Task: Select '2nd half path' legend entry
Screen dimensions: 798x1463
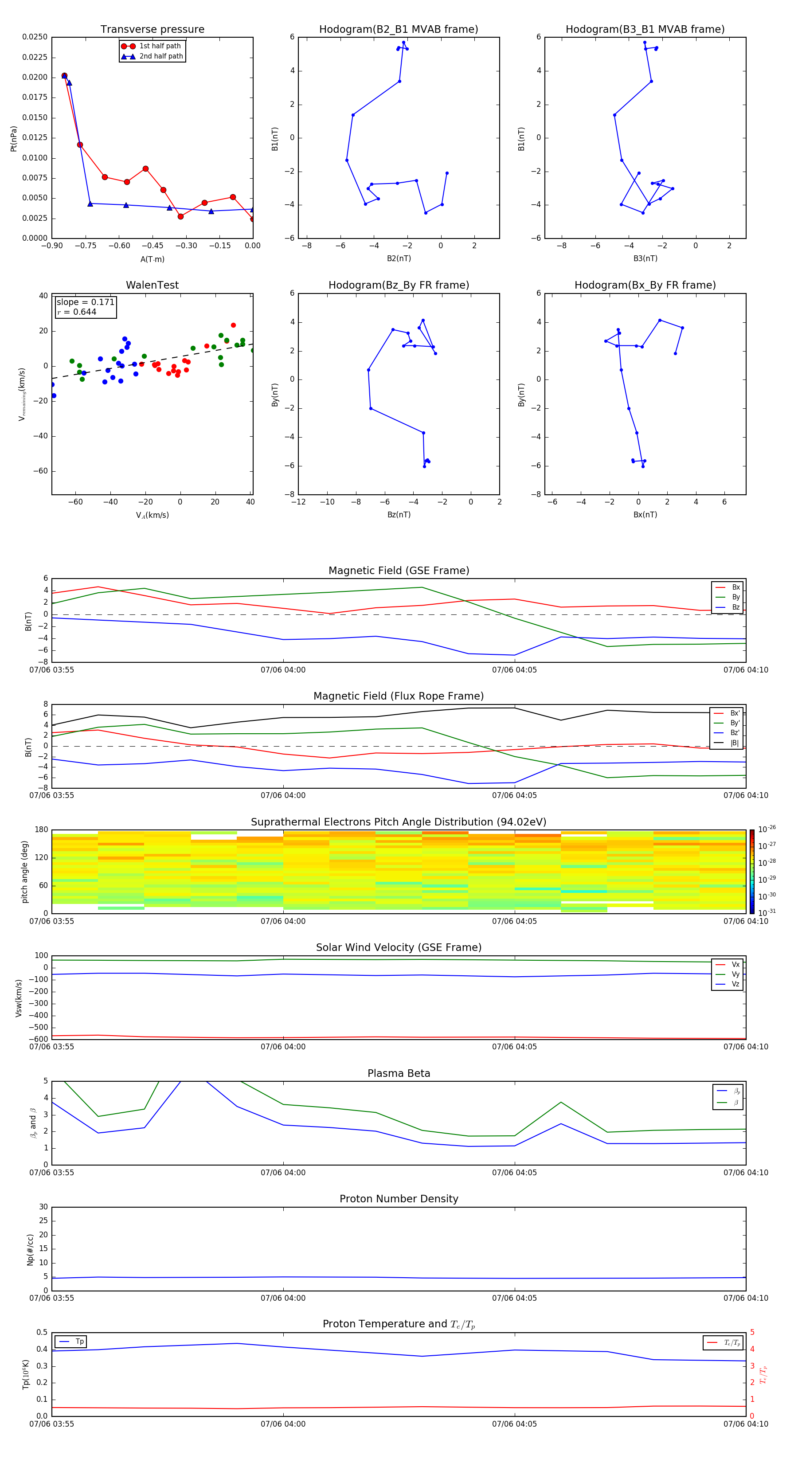Action: pyautogui.click(x=153, y=56)
